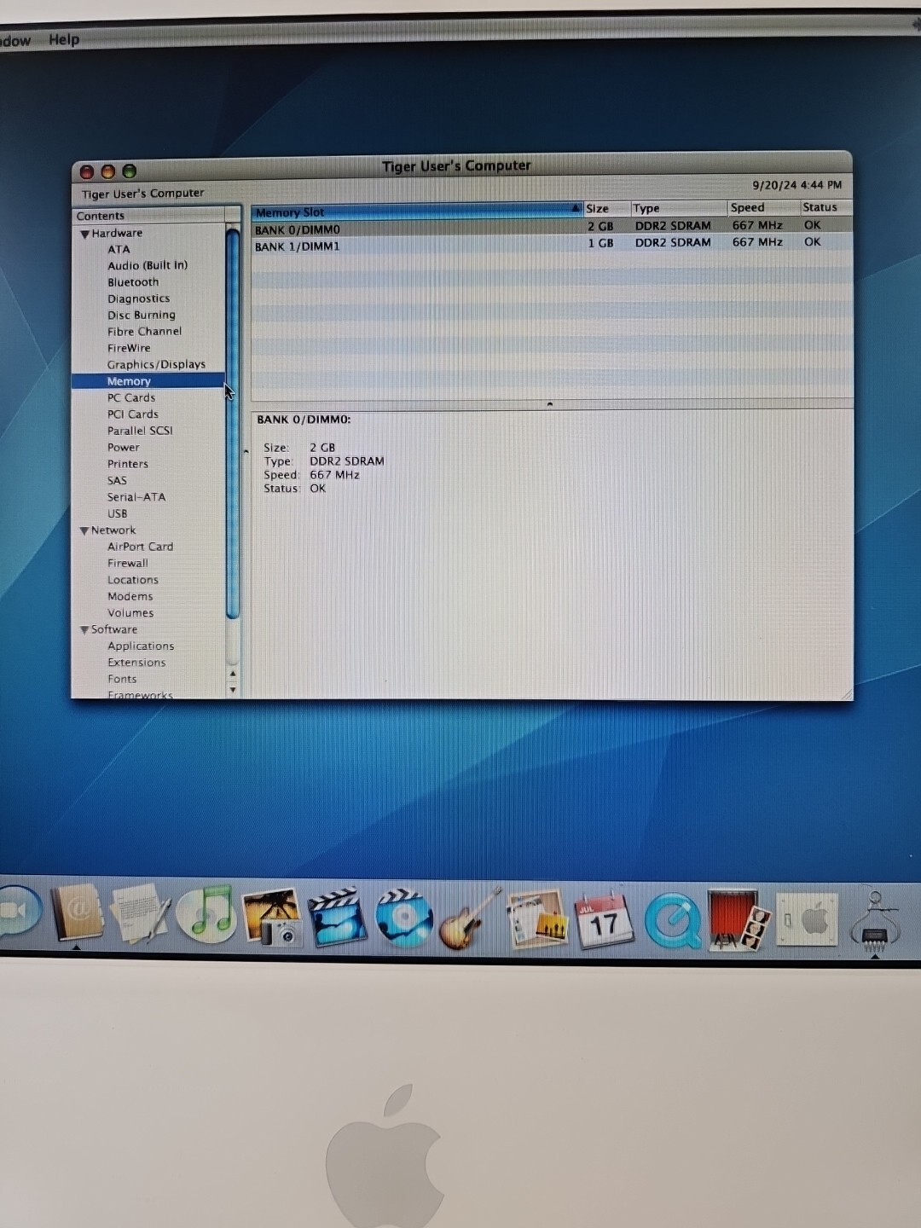Select Applications under Software
The width and height of the screenshot is (921, 1228).
pos(141,646)
